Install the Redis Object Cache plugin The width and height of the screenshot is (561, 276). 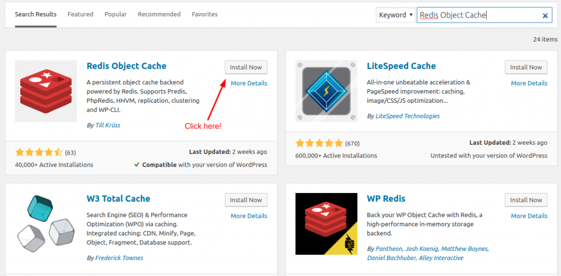point(246,67)
